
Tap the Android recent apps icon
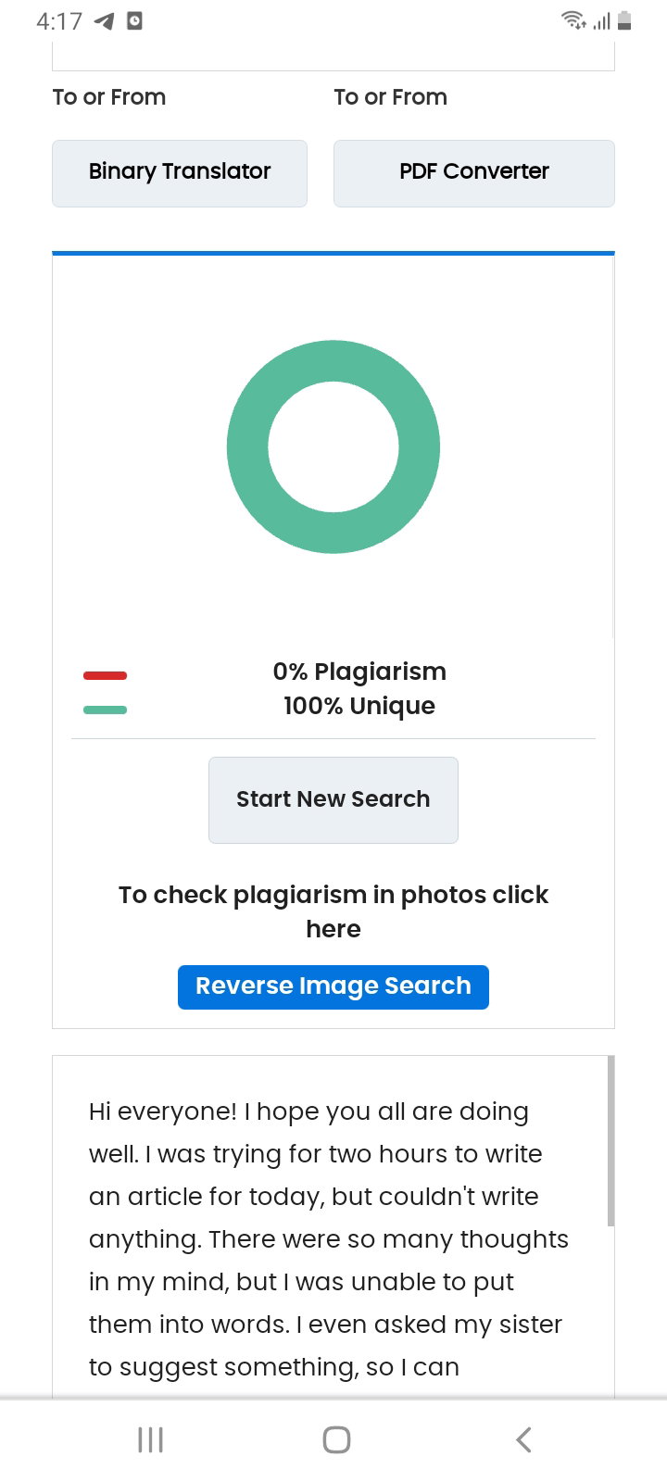click(x=150, y=1439)
